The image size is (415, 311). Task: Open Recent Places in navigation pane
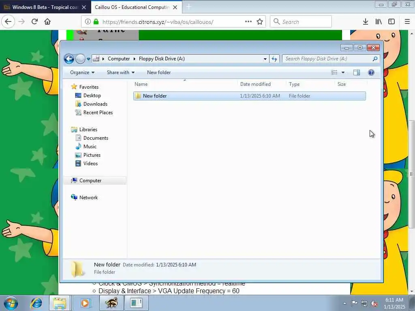click(x=98, y=113)
